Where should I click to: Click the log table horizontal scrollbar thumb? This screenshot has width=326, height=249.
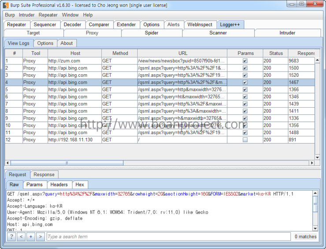click(67, 163)
